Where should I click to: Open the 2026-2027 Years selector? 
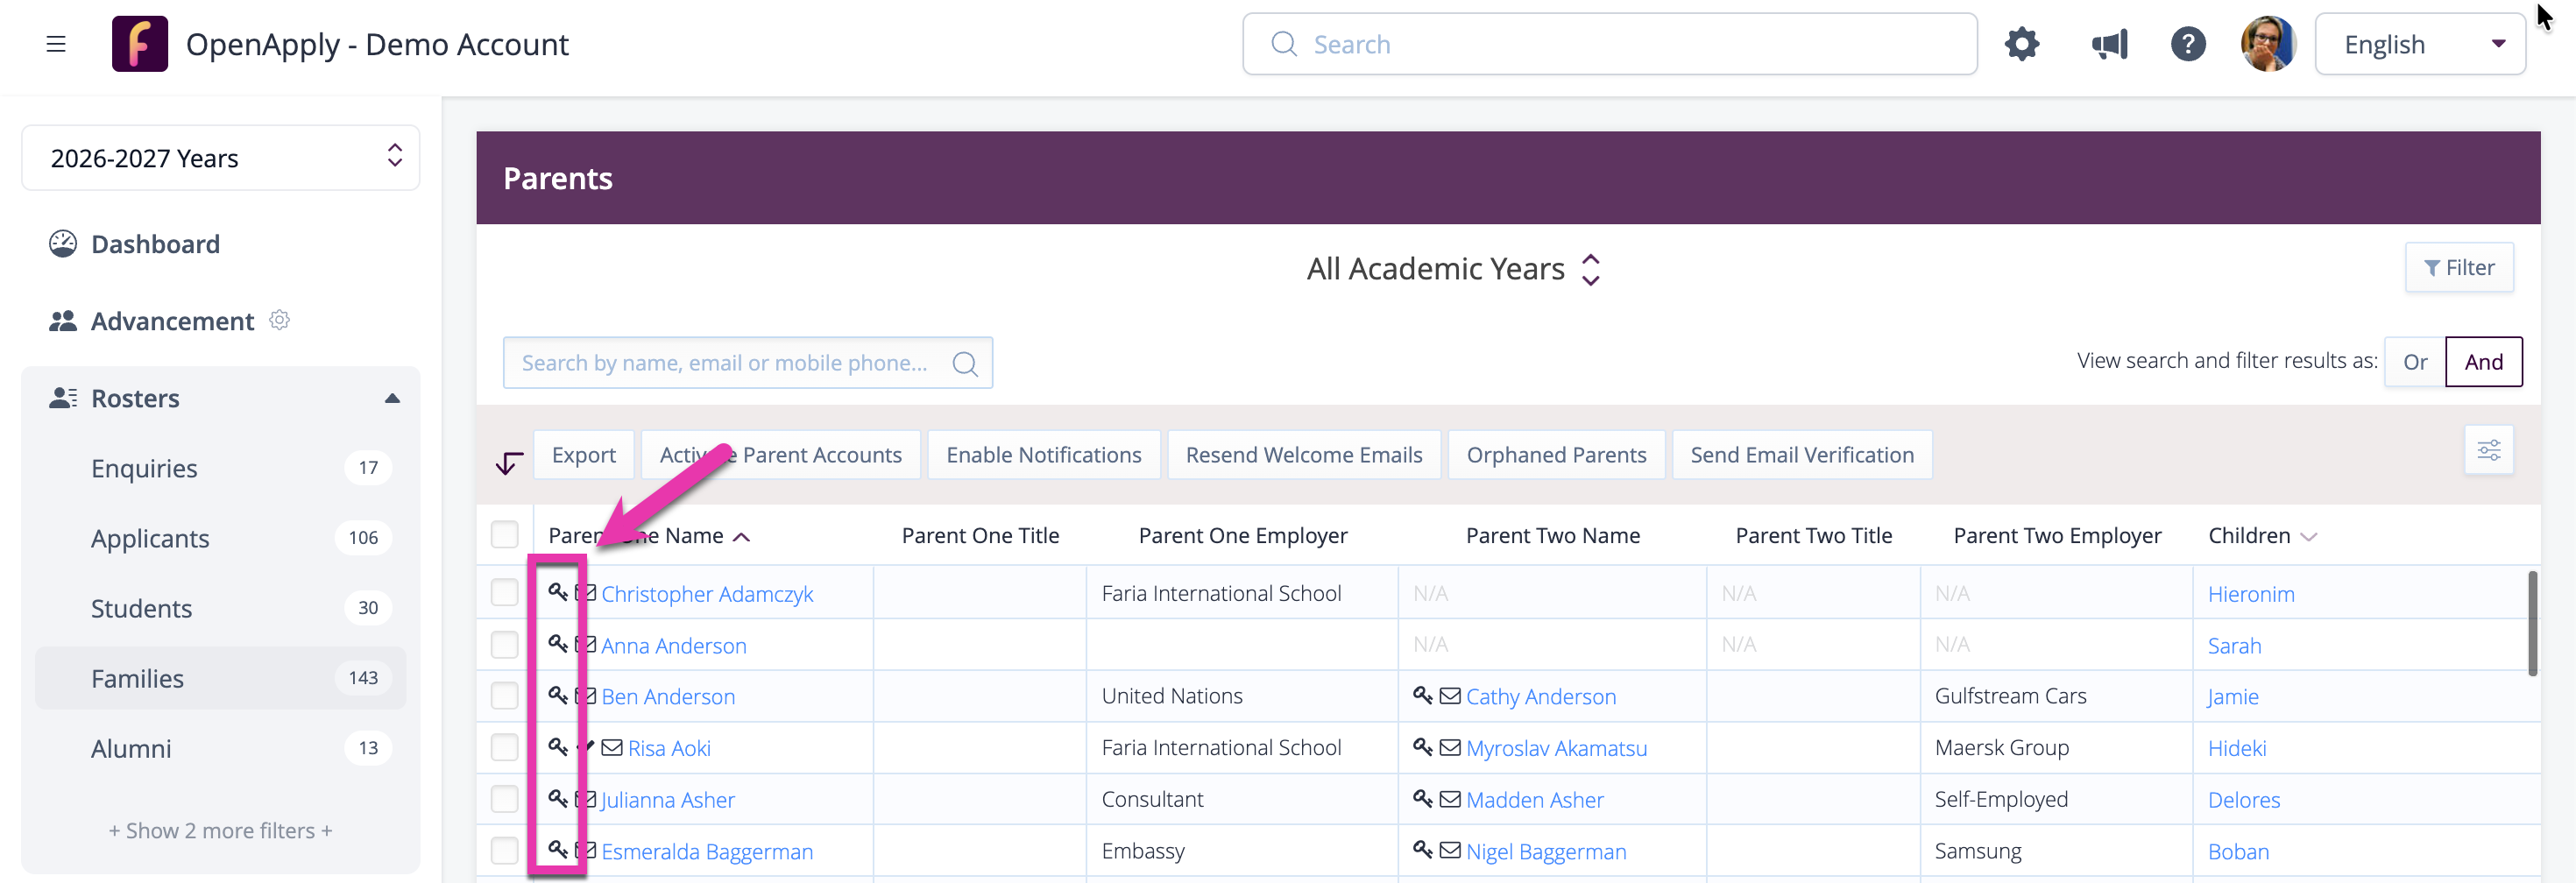[221, 158]
